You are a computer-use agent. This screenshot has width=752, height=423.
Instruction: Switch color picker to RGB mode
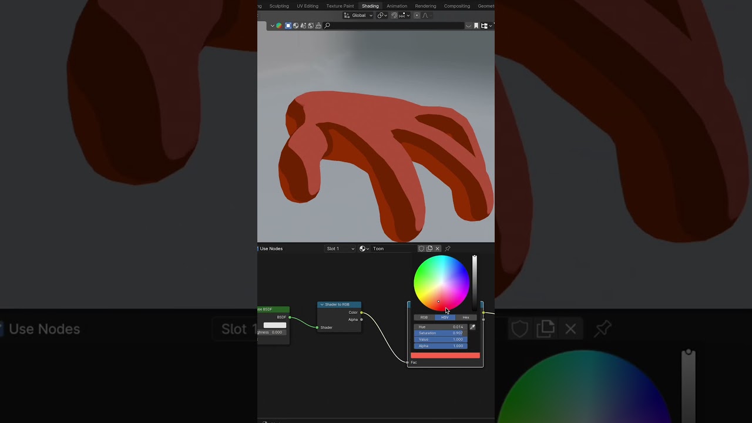pos(424,317)
